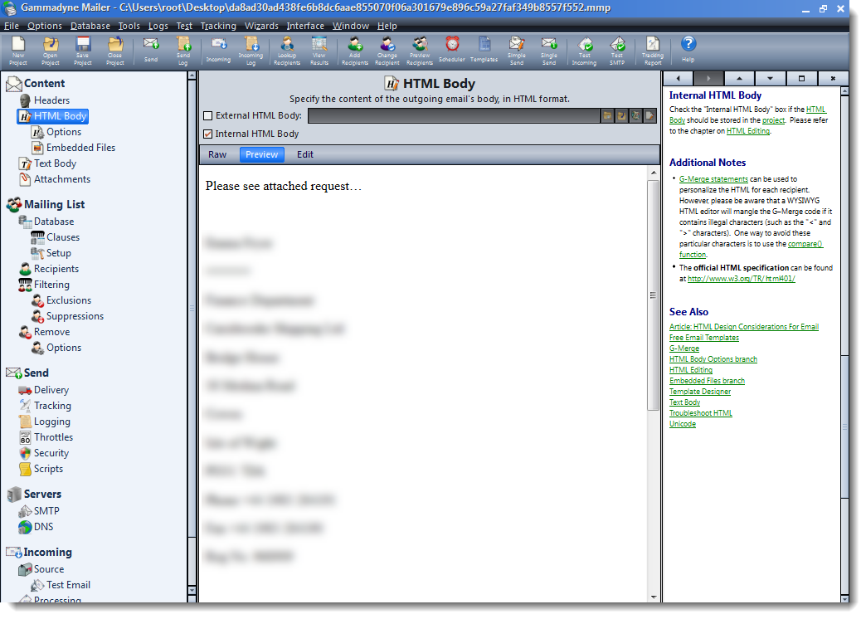
Task: Run Test Incoming from the toolbar
Action: pyautogui.click(x=584, y=51)
